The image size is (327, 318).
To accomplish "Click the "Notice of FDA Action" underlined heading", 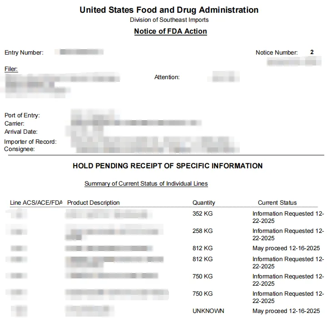I will (x=170, y=31).
